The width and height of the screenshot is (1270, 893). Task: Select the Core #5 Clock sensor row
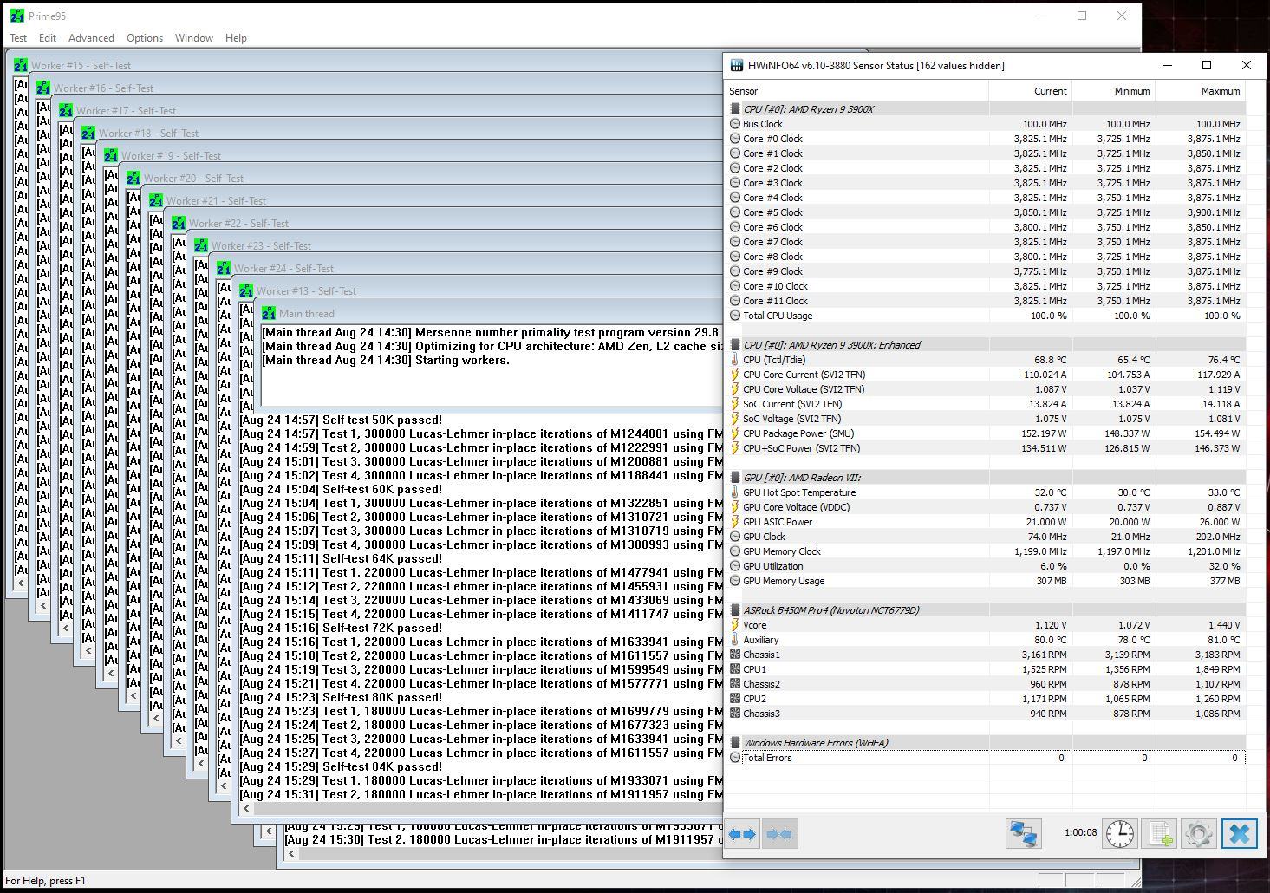click(x=987, y=212)
